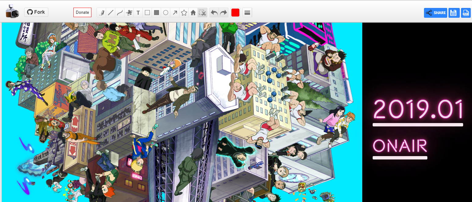
Task: Click the ONAIR neon text in image
Action: pyautogui.click(x=400, y=146)
